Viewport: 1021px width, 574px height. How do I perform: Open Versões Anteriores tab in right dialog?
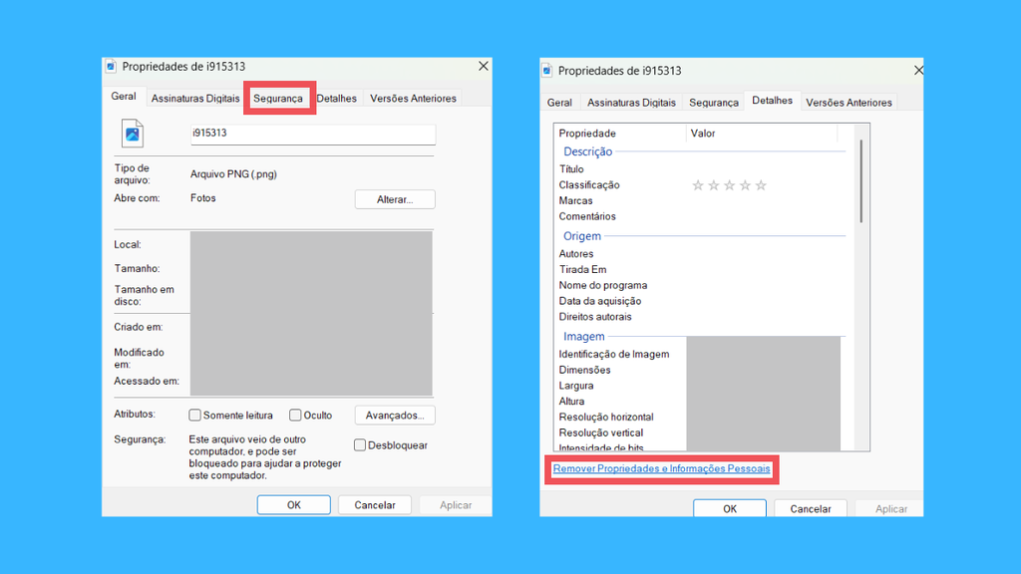coord(849,103)
